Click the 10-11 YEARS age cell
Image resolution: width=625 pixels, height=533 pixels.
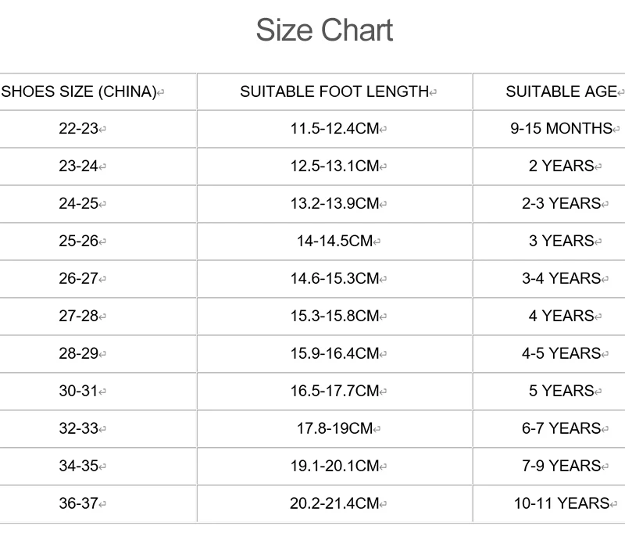pos(561,503)
